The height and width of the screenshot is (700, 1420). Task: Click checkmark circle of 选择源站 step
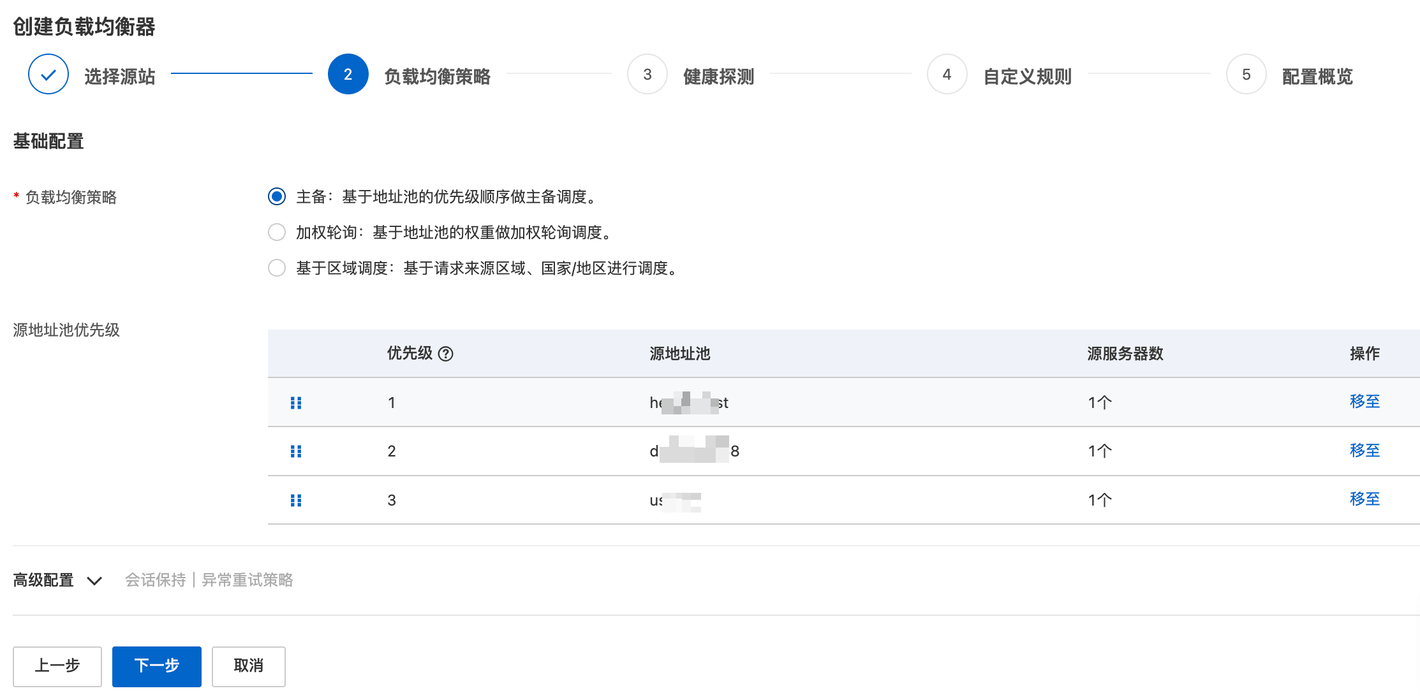48,75
